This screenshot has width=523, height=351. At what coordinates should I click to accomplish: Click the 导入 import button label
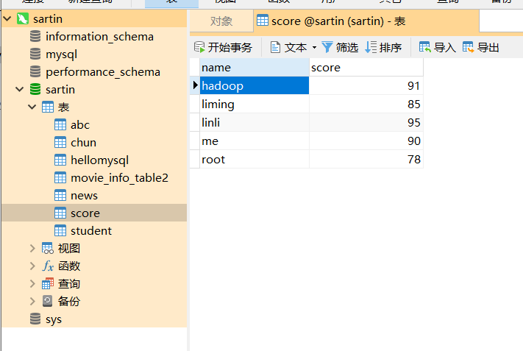445,47
